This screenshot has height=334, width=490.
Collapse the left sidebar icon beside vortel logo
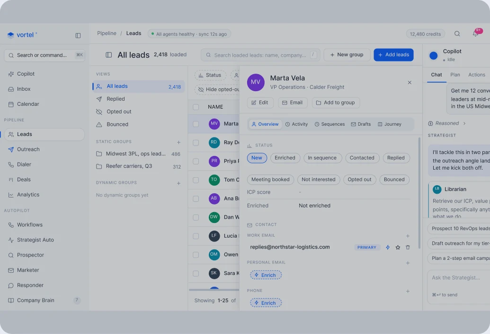[78, 35]
